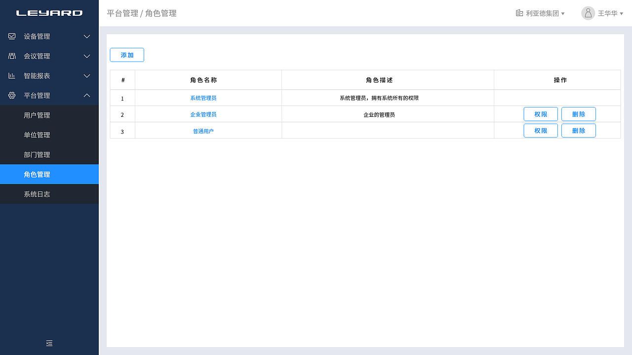Click the sidebar collapse icon at bottom left

point(49,343)
